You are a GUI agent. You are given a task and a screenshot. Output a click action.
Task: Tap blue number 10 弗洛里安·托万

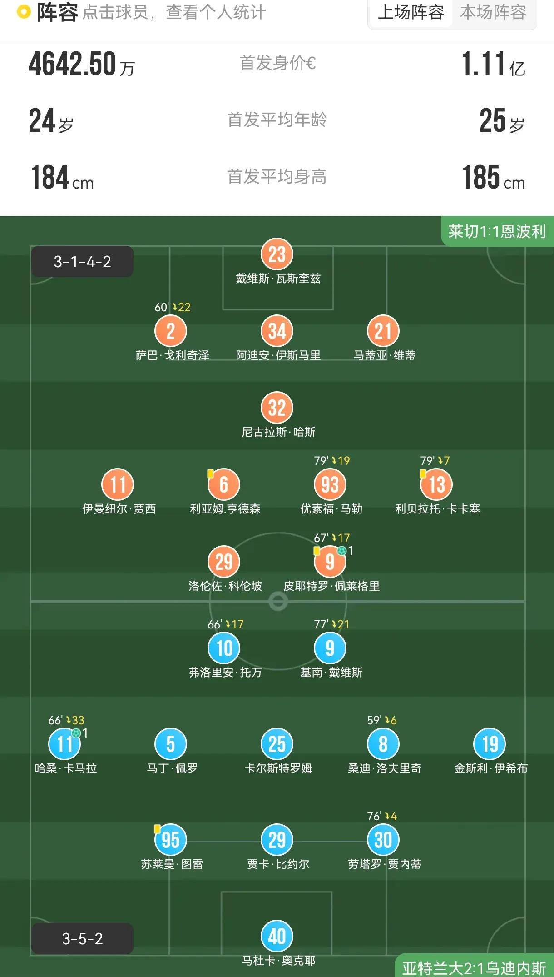click(x=224, y=648)
